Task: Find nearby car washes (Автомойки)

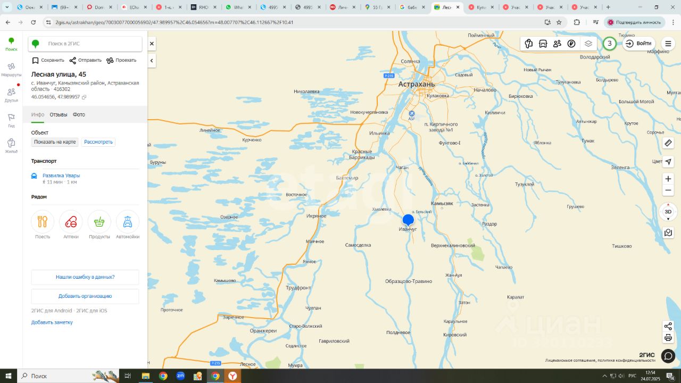Action: [128, 224]
